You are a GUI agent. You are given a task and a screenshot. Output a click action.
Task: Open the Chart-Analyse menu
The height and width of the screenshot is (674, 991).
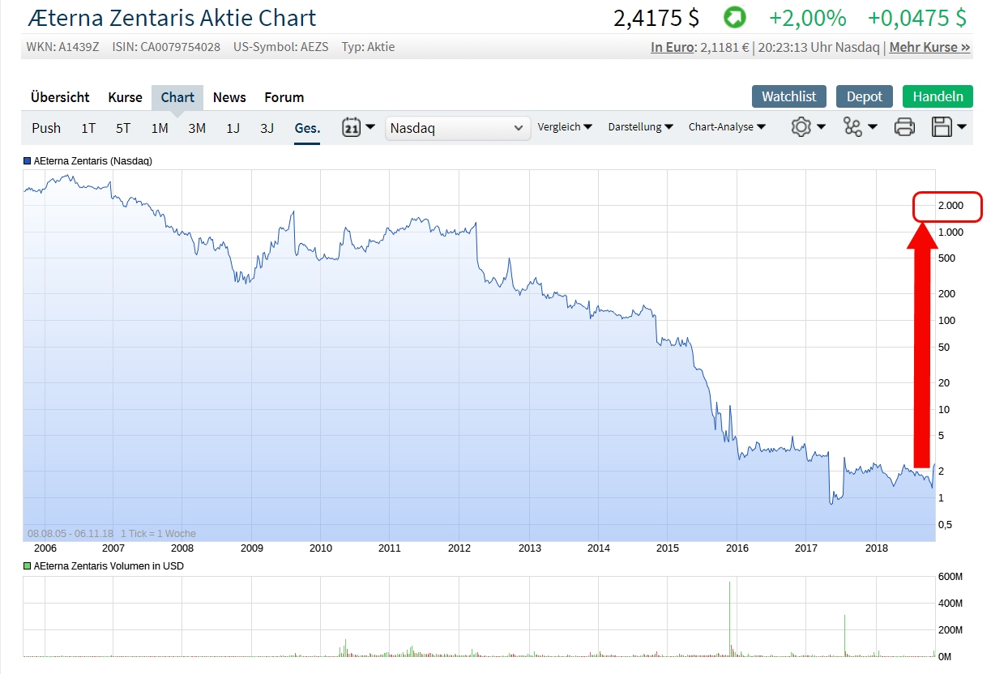pyautogui.click(x=726, y=127)
